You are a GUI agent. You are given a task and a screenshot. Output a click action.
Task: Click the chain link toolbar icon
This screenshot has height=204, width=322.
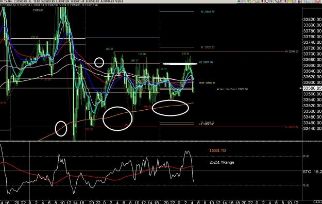click(x=299, y=1)
